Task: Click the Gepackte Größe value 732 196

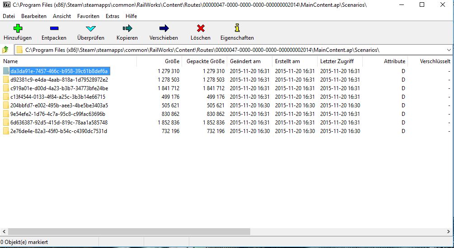Action: point(216,131)
